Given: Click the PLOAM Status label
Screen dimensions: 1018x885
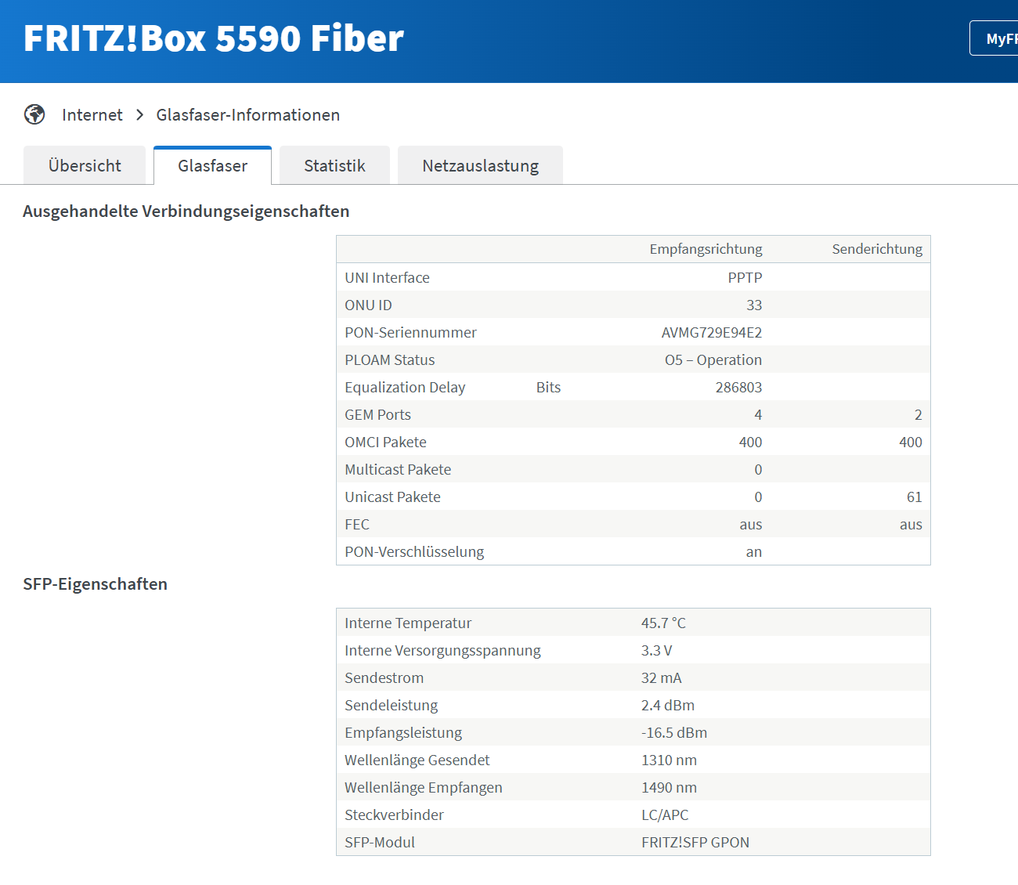Looking at the screenshot, I should tap(389, 360).
